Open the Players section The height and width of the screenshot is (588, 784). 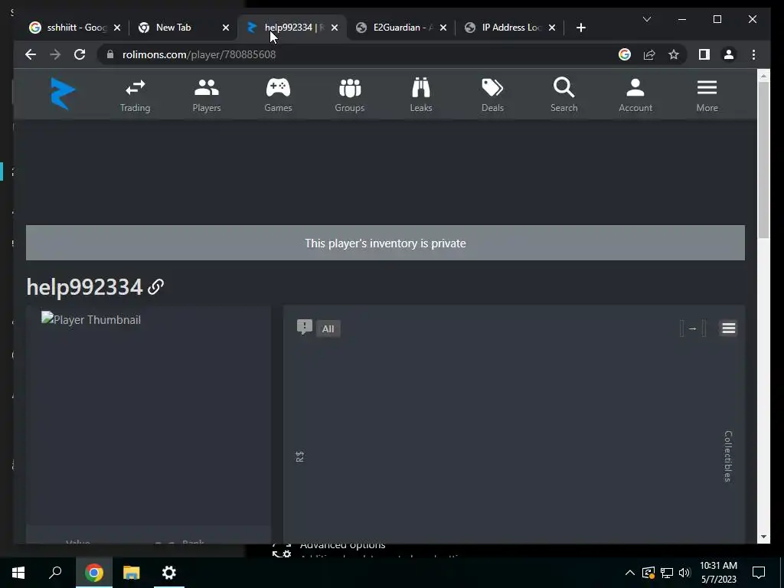pyautogui.click(x=207, y=96)
